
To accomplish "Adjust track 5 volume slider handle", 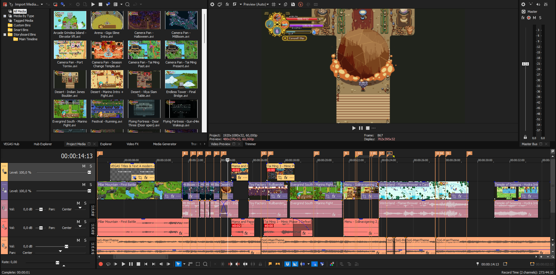I will tap(66, 246).
